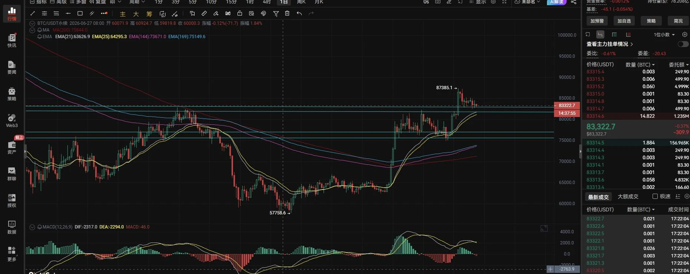This screenshot has width=690, height=274.
Task: Open 策略 strategy robot icon in sidebar
Action: [12, 94]
